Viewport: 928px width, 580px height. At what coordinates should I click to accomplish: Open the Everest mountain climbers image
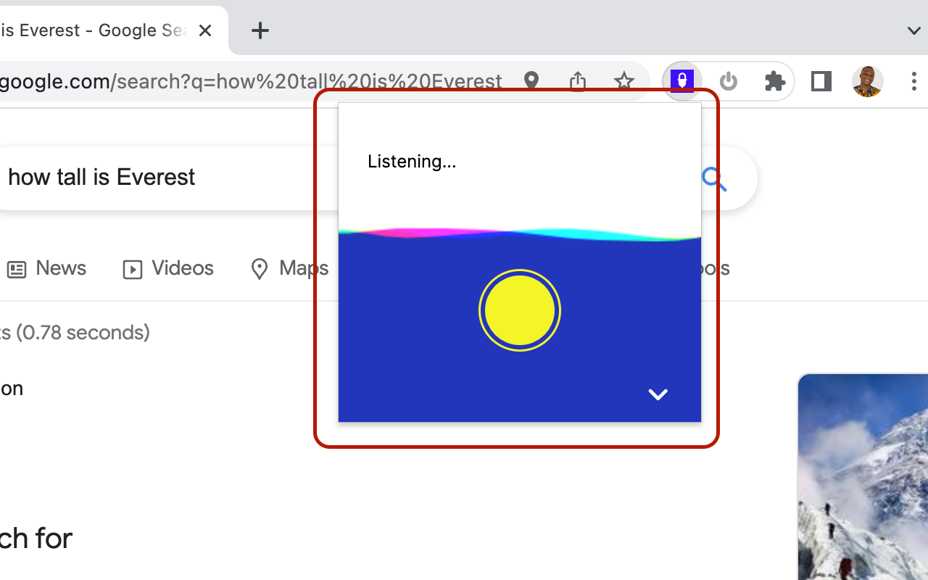[863, 477]
